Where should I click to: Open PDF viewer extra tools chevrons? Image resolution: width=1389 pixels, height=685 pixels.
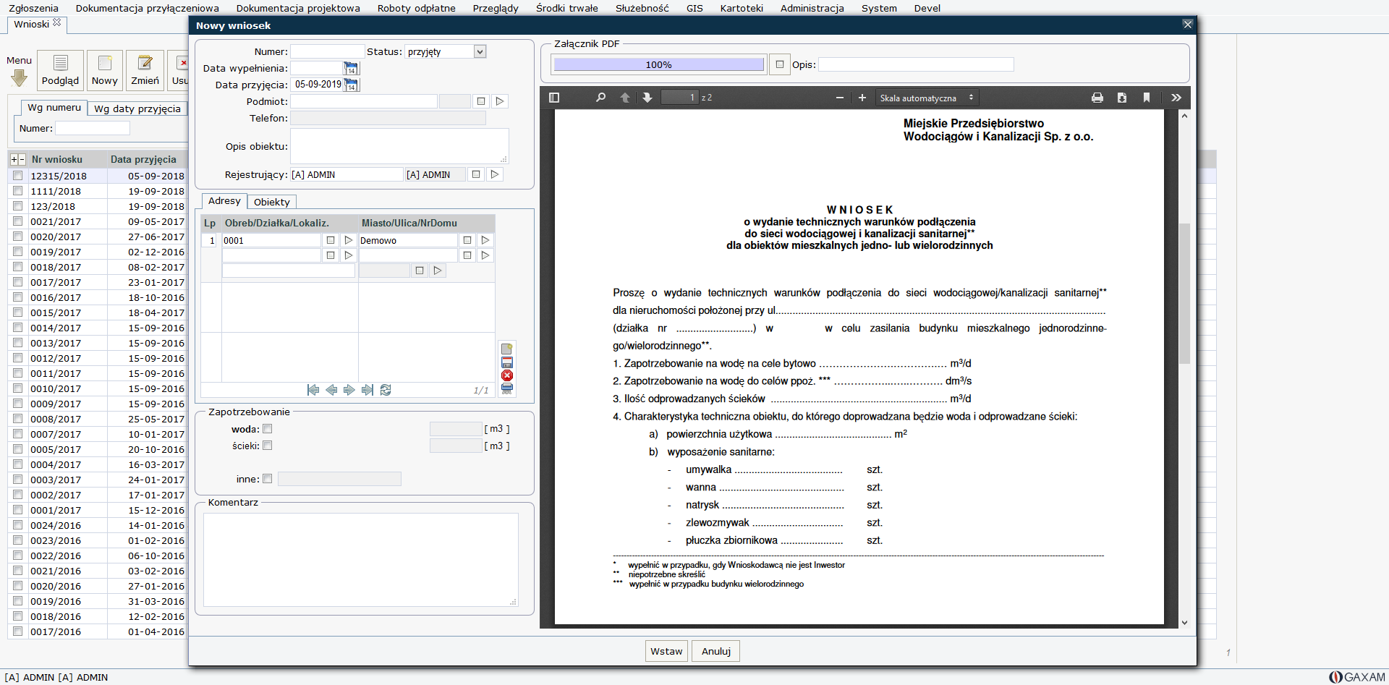[1176, 98]
